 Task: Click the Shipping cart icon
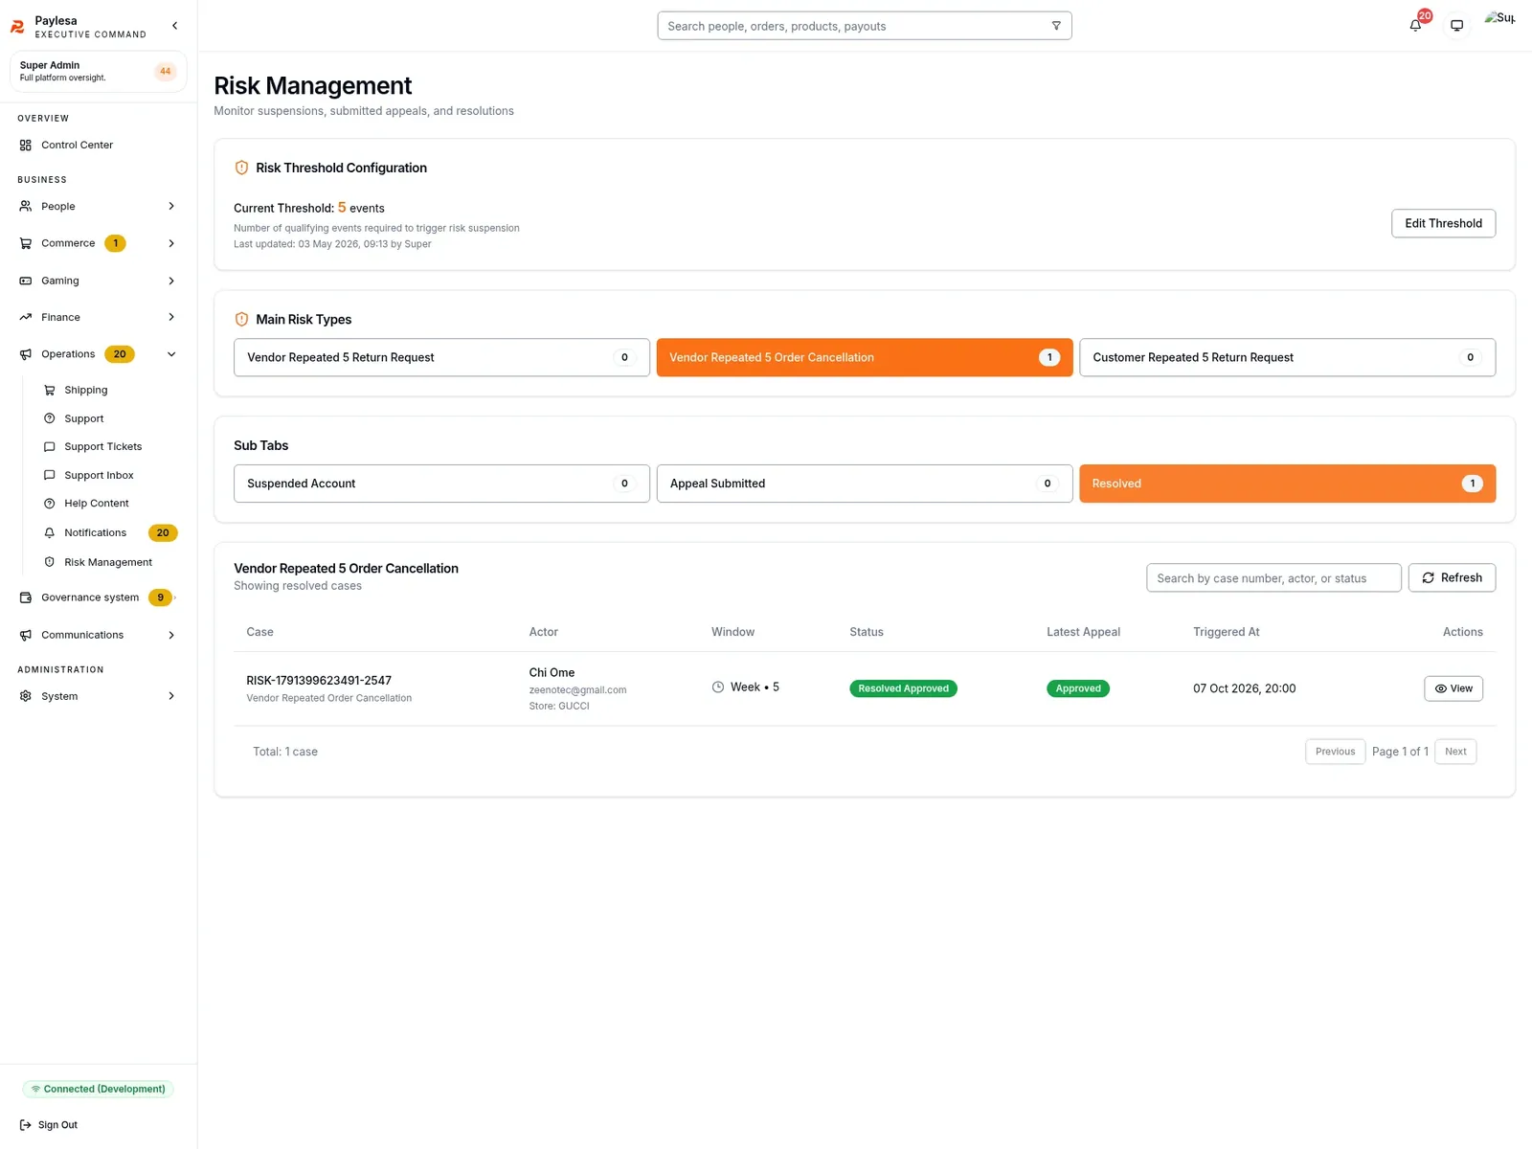pos(49,390)
